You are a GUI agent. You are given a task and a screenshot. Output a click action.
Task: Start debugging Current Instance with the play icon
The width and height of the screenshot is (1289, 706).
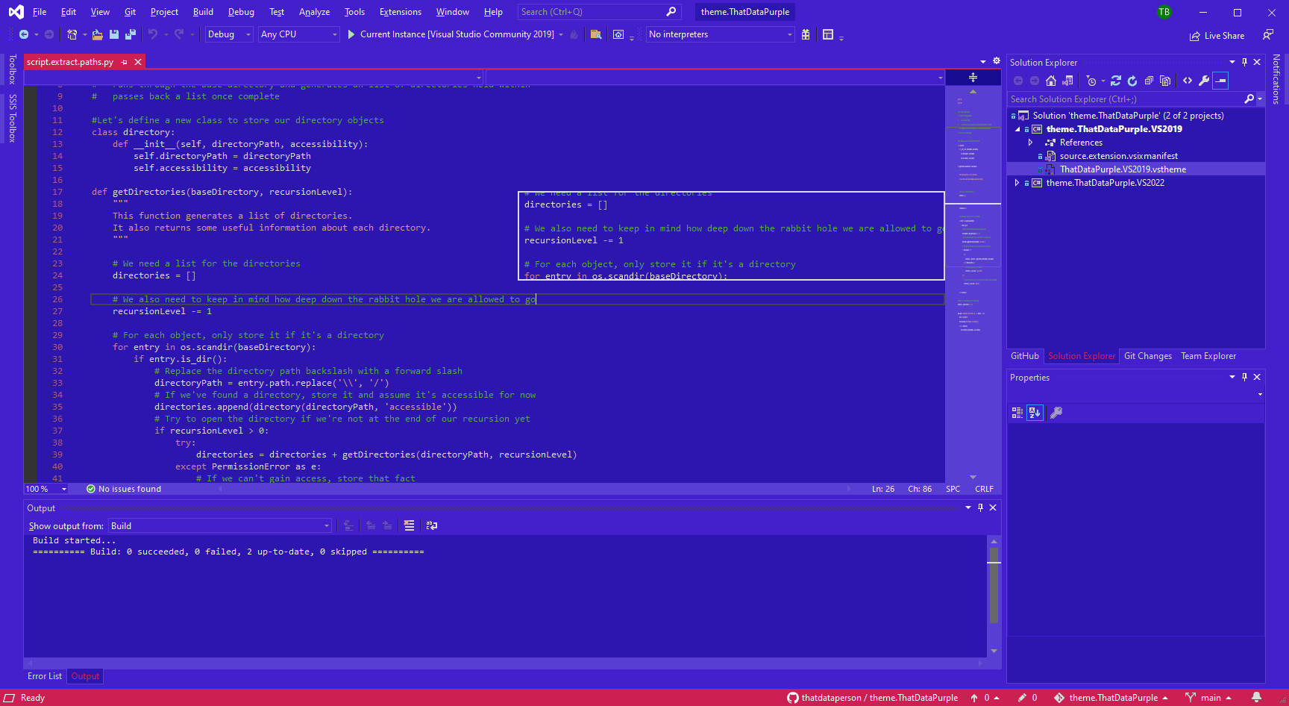pos(351,34)
